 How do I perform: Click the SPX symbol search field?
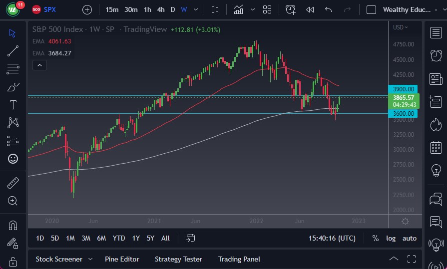click(x=50, y=9)
